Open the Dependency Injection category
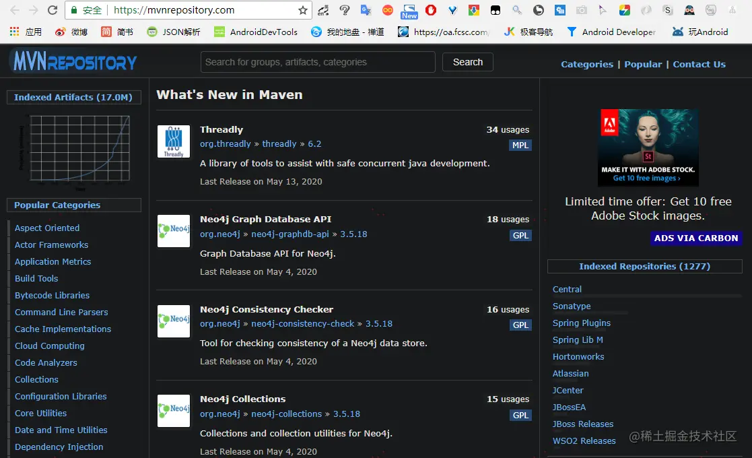This screenshot has width=752, height=458. coord(59,447)
